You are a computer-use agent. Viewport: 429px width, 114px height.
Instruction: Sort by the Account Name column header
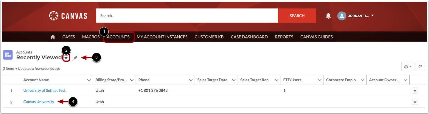pyautogui.click(x=36, y=80)
